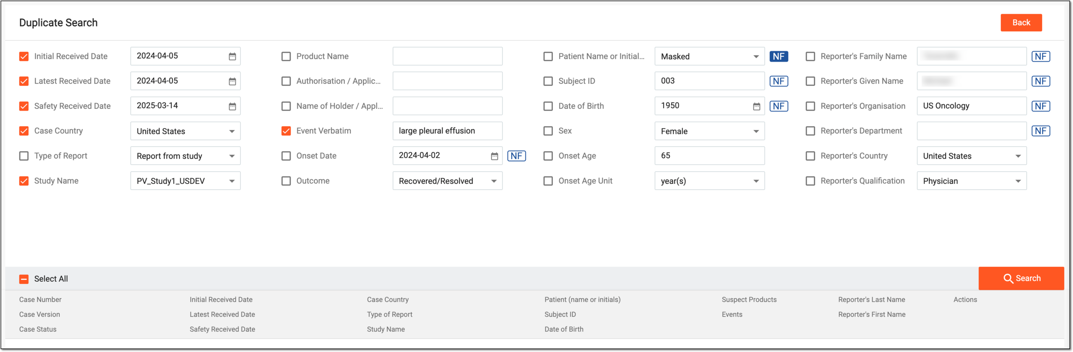Enable Product Name checkbox
The height and width of the screenshot is (352, 1073).
click(x=286, y=56)
